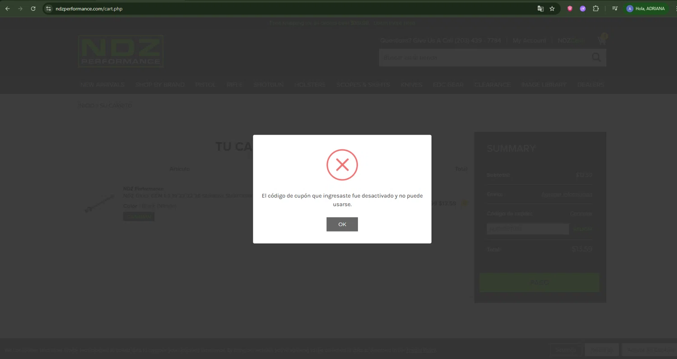Open the Google Translate page icon

[x=540, y=9]
